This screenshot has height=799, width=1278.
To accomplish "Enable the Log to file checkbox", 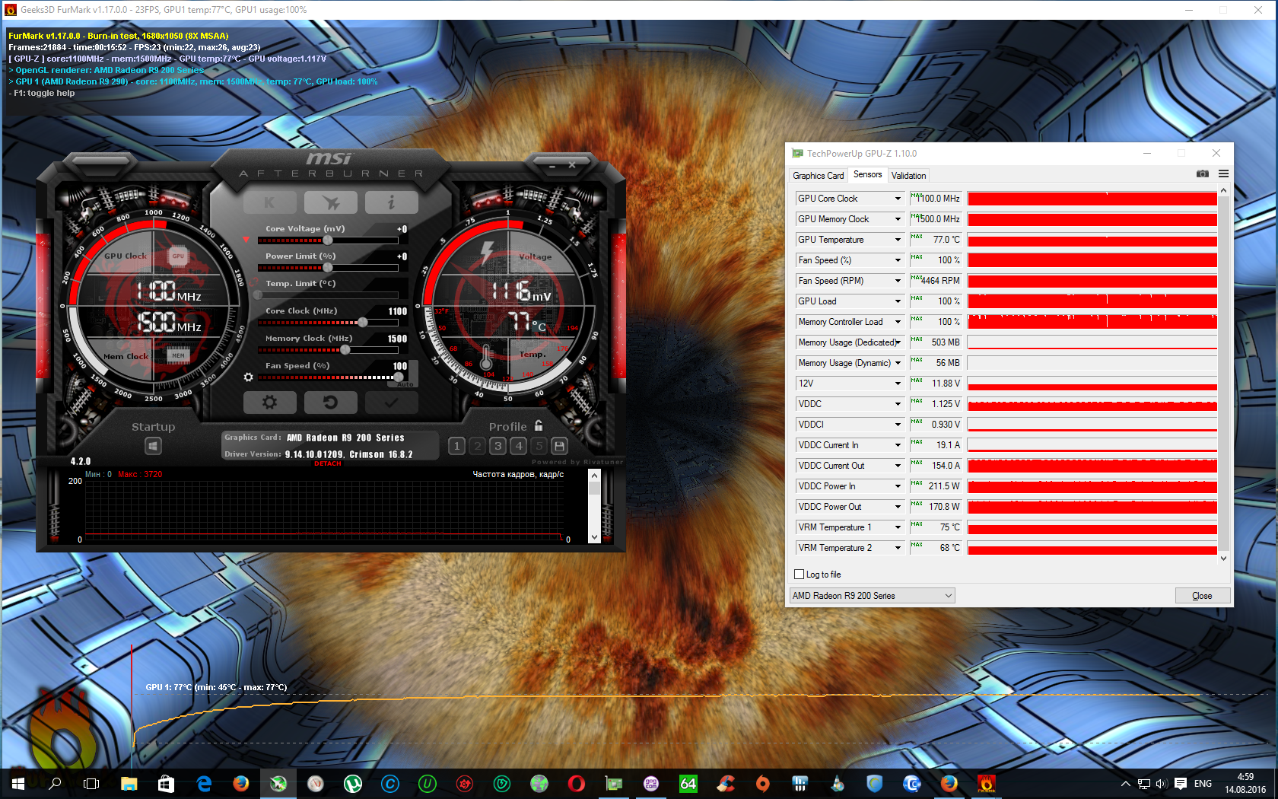I will [799, 575].
